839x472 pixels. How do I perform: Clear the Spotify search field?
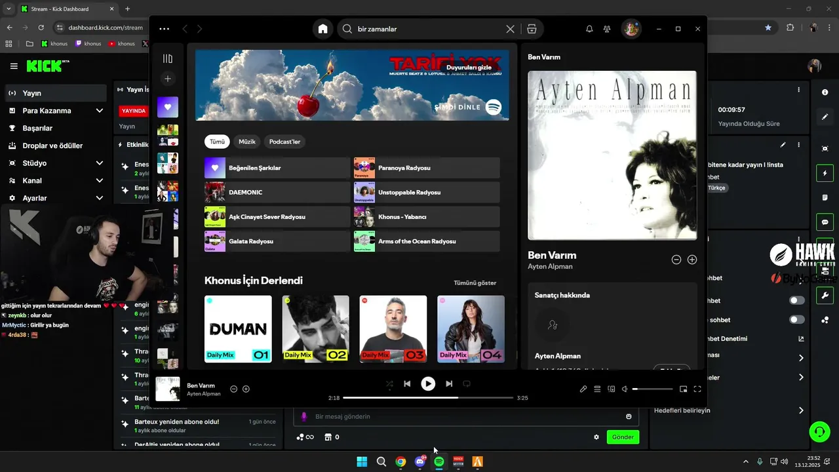click(x=510, y=29)
